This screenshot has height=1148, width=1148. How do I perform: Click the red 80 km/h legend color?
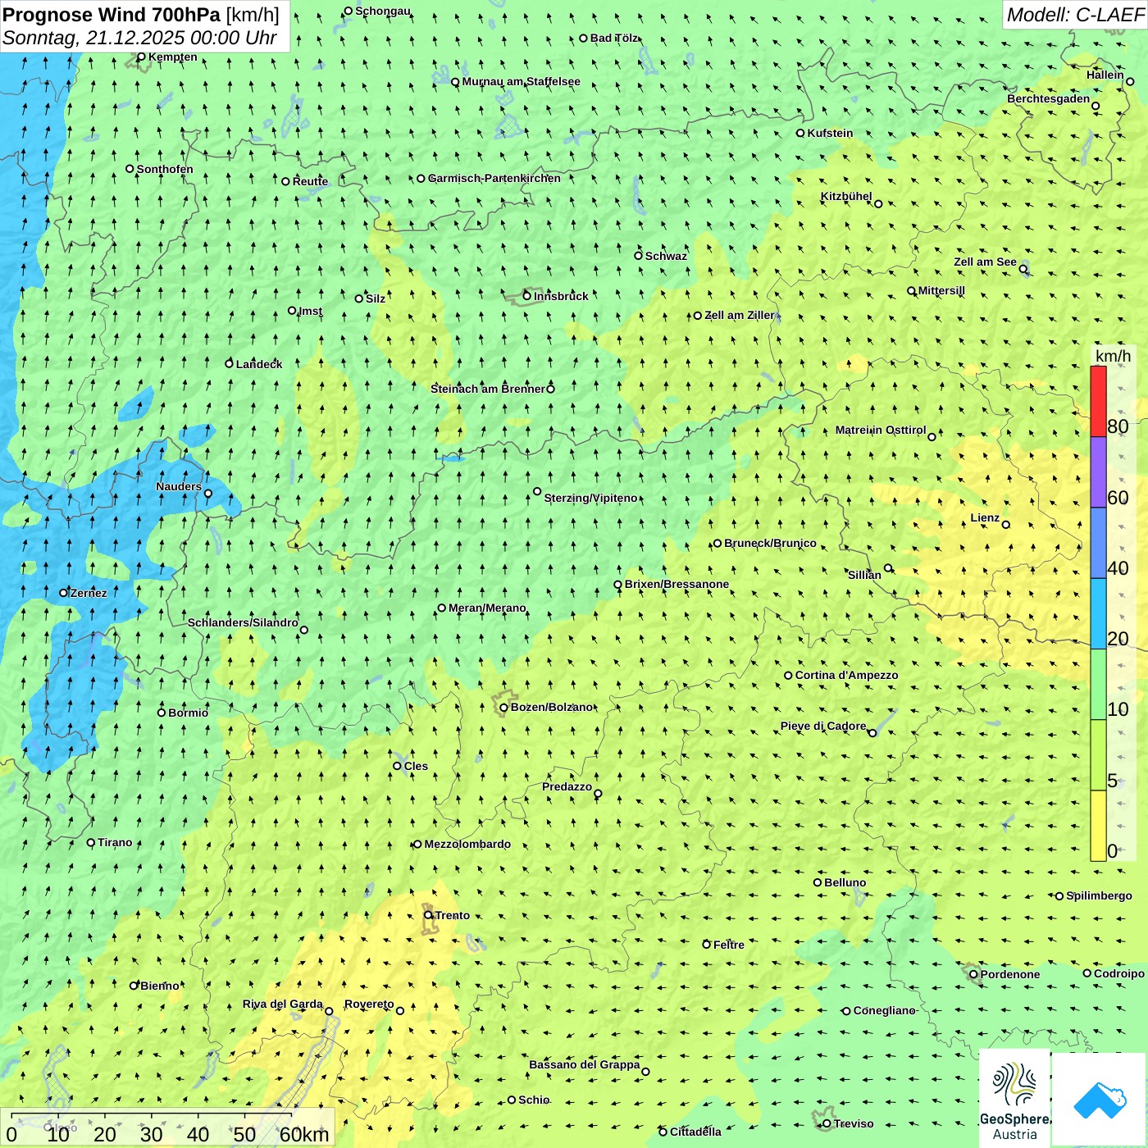click(x=1098, y=401)
